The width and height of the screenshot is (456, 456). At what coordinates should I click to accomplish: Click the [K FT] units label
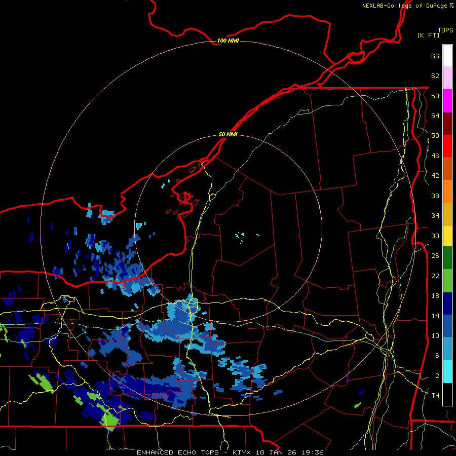click(428, 35)
